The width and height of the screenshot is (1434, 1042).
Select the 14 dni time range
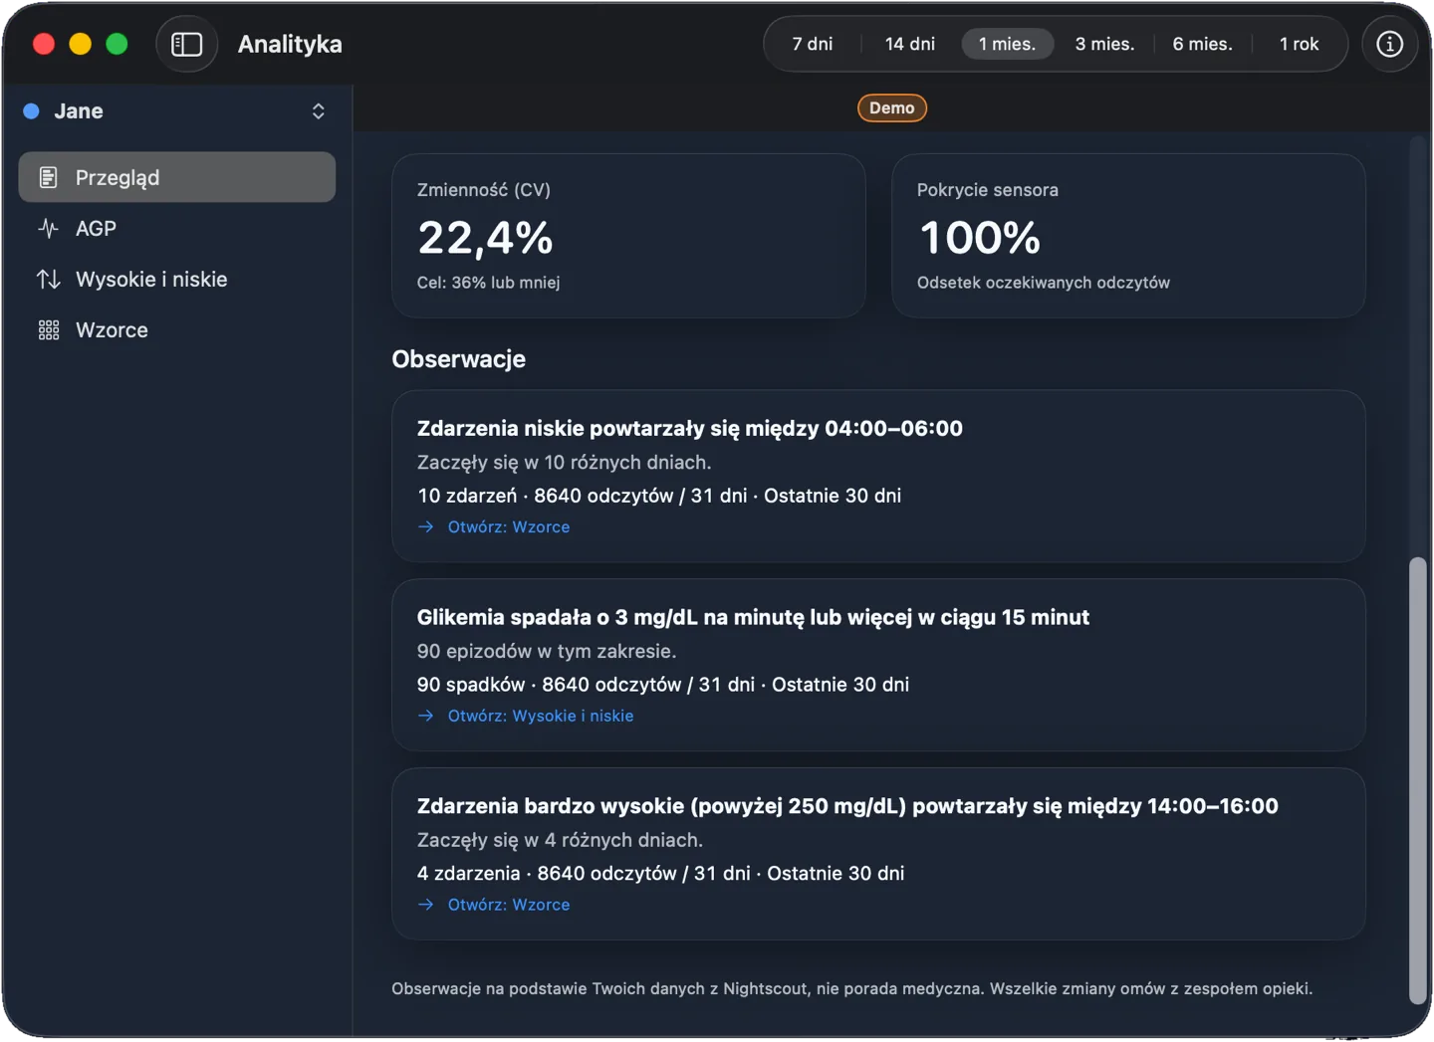click(910, 44)
